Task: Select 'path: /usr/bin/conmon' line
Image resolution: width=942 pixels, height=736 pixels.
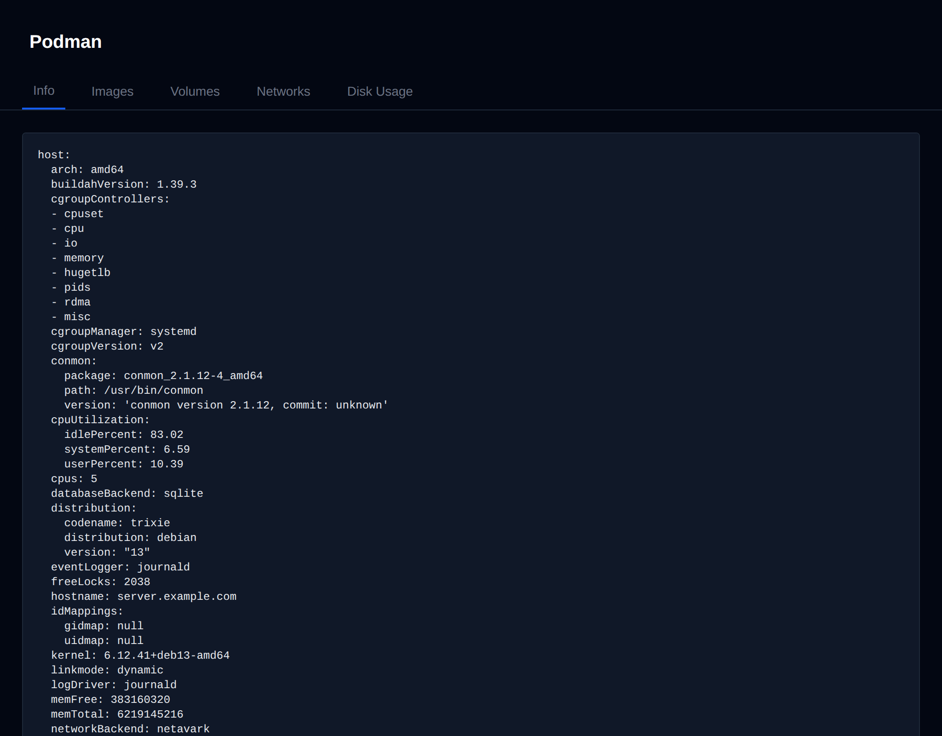Action: pyautogui.click(x=134, y=391)
